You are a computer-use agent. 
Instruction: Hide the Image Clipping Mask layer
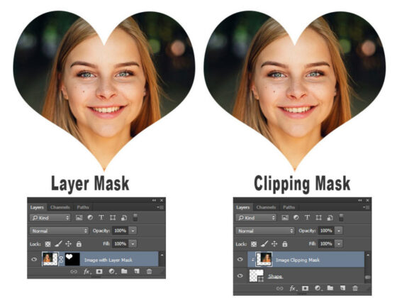[240, 259]
